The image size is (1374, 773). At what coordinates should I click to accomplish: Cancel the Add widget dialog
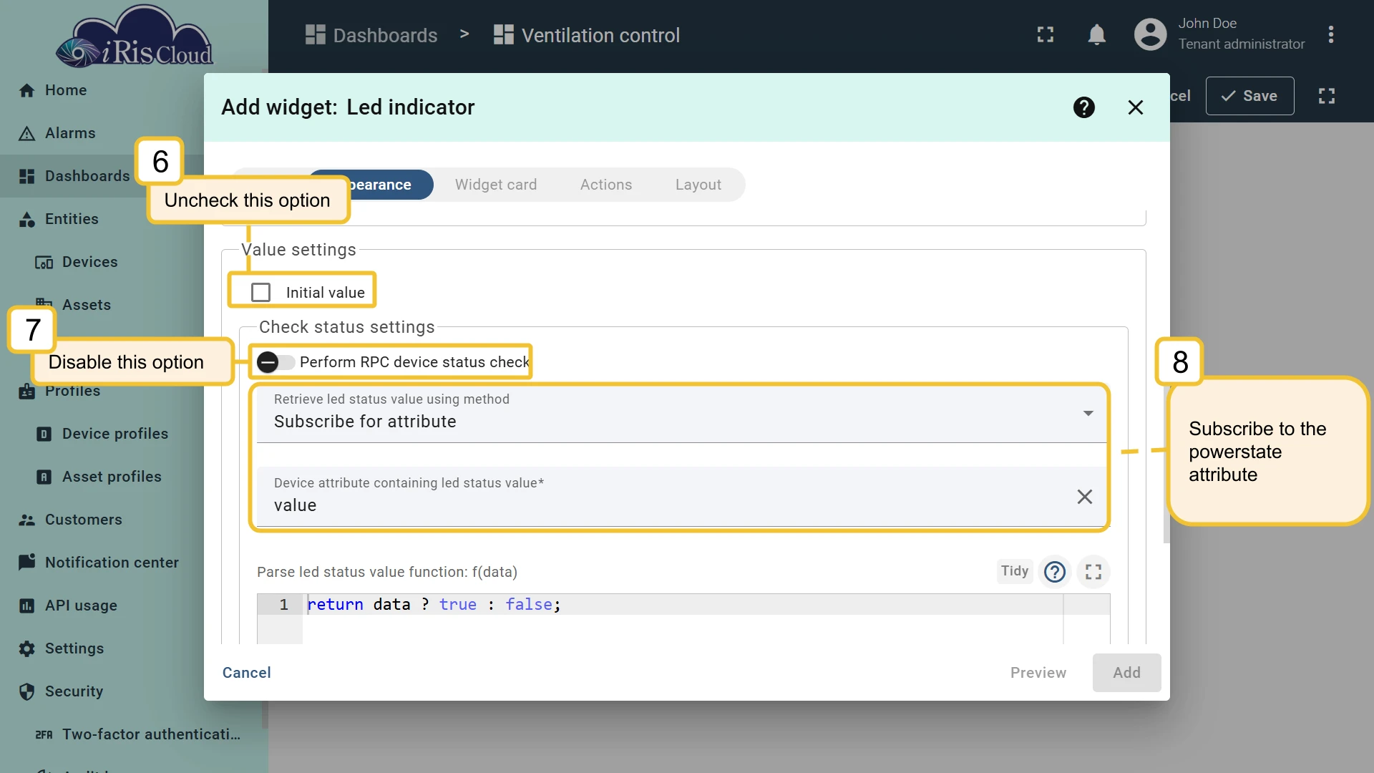click(247, 673)
